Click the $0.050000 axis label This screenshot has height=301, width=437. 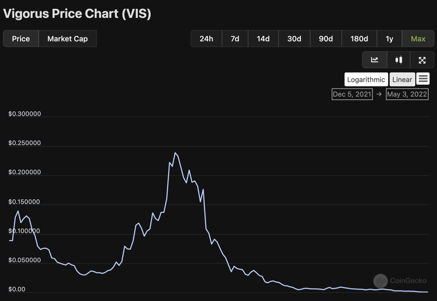click(24, 260)
